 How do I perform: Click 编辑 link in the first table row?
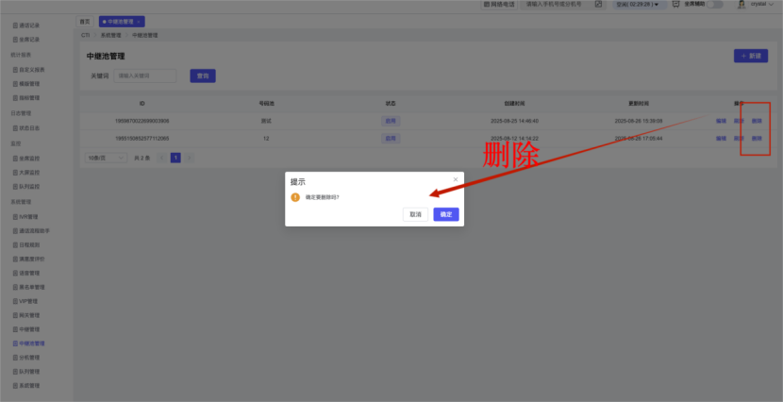(x=721, y=121)
